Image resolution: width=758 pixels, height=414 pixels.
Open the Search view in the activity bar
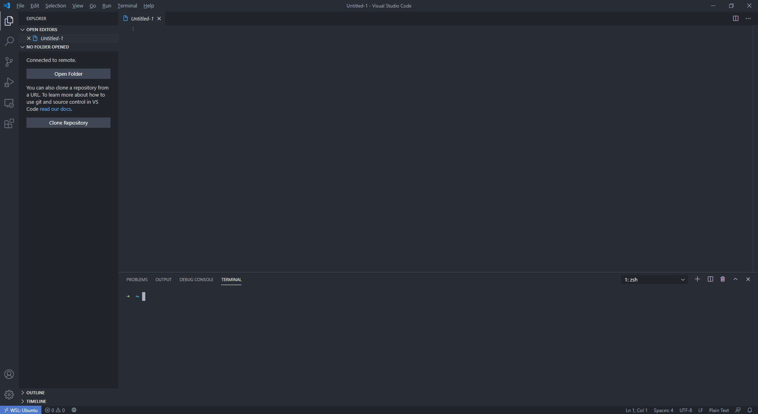click(x=9, y=41)
